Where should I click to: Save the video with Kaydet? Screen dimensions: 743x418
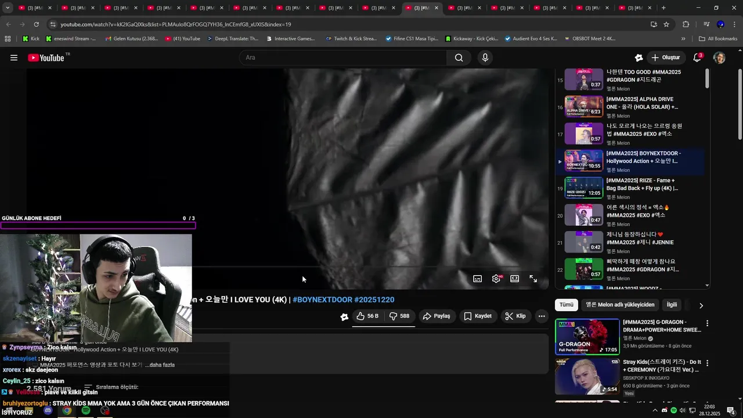click(478, 316)
